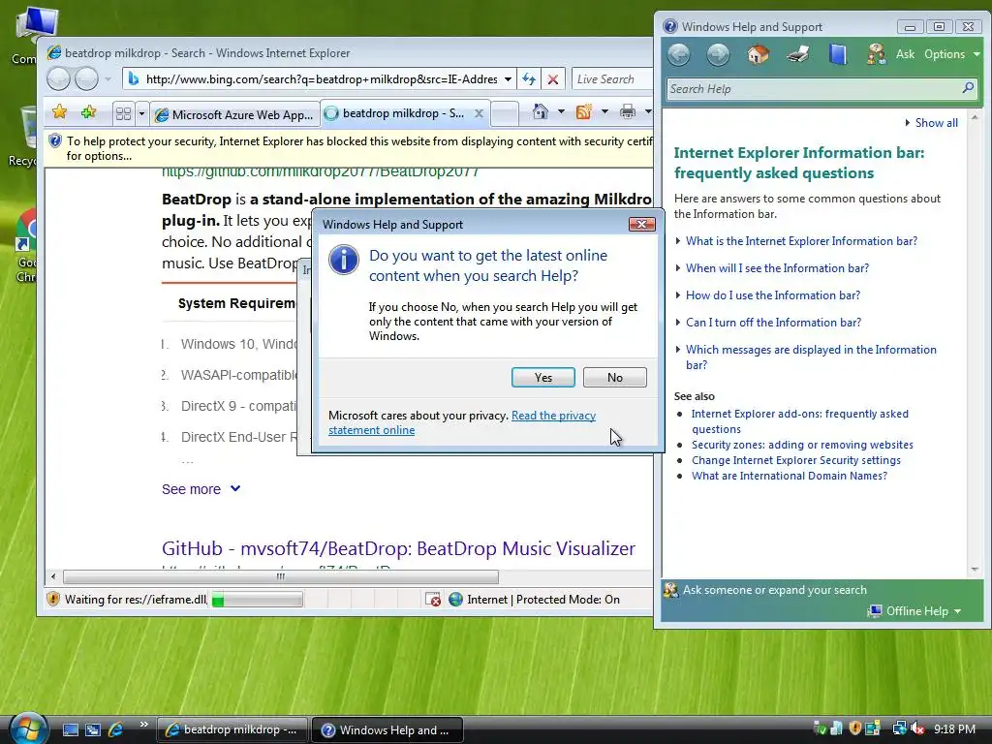
Task: Click Switch between windows Quick Launch icon
Action: point(93,730)
